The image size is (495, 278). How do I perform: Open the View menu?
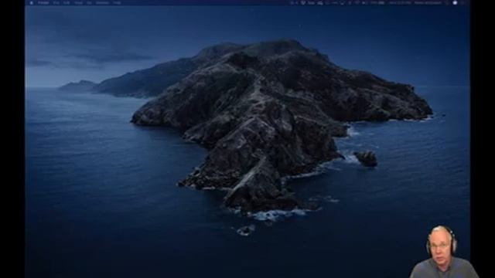click(x=78, y=2)
